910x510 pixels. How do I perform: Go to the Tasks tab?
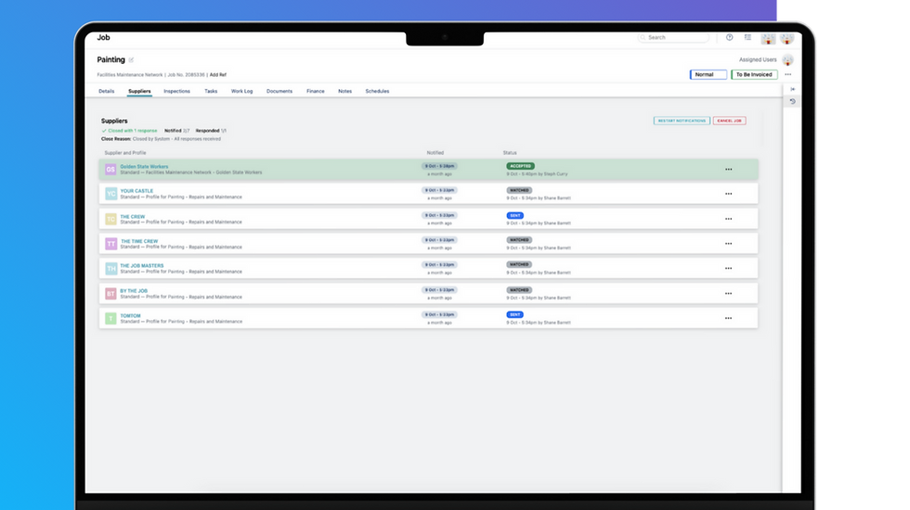[x=211, y=91]
